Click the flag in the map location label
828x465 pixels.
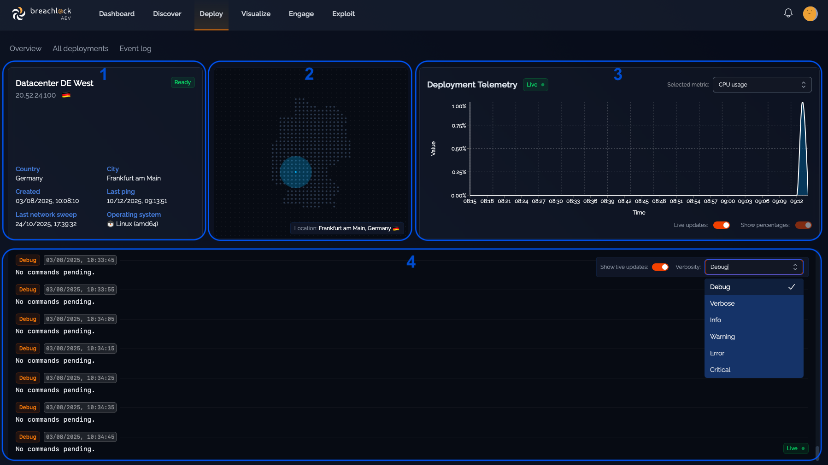(x=396, y=228)
